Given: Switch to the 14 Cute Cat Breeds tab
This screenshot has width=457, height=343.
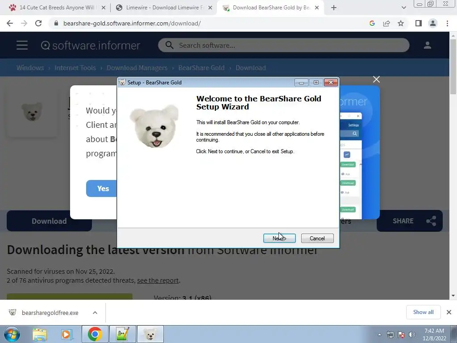Looking at the screenshot, I should [57, 8].
